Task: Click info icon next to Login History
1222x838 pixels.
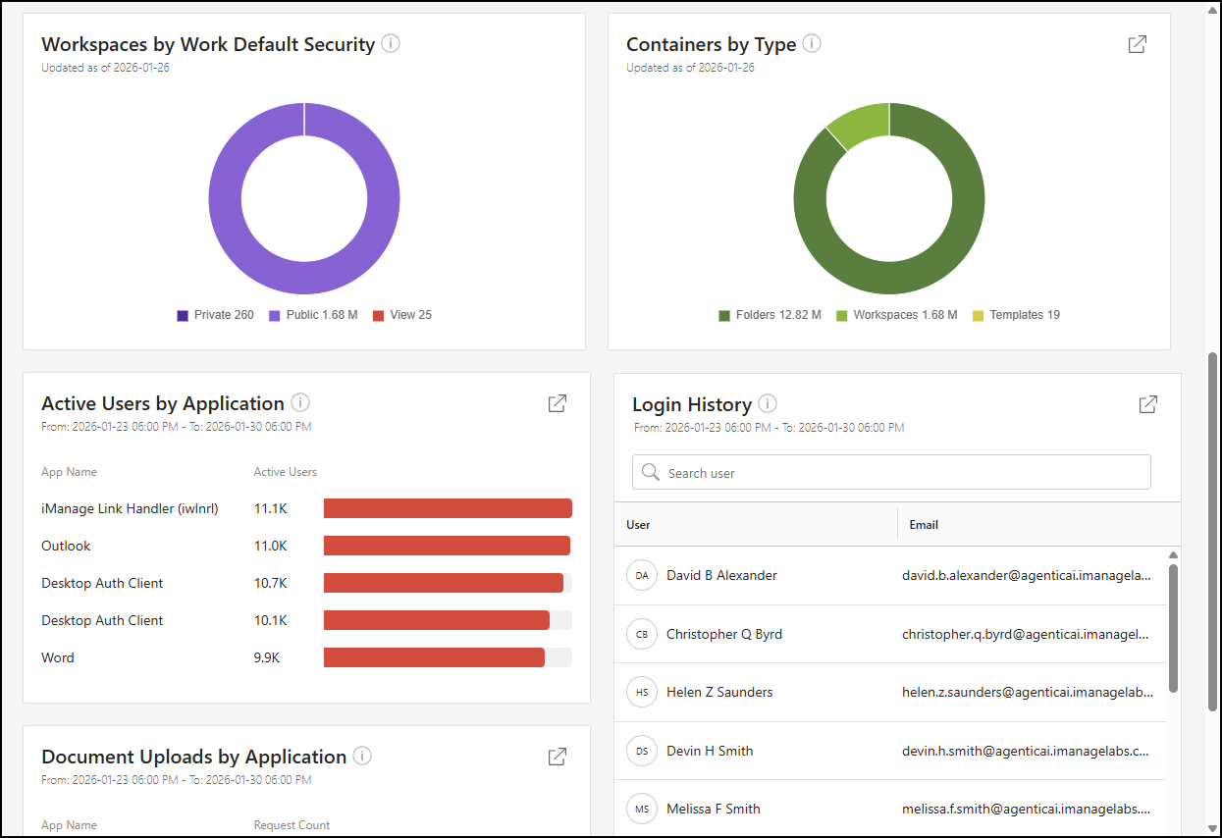Action: coord(768,404)
